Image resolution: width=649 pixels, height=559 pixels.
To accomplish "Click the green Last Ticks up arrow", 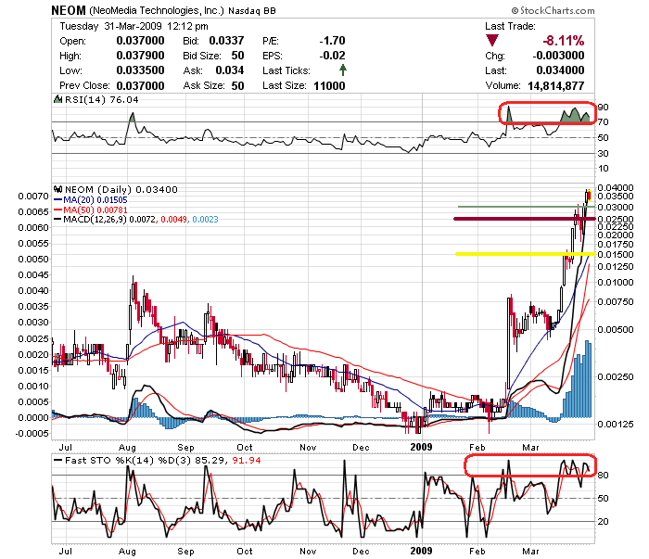I will (x=343, y=70).
